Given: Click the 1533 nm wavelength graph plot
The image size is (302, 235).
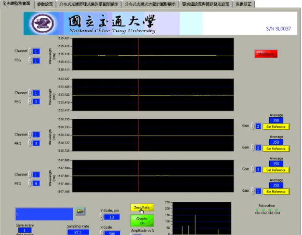Looking at the screenshot, I should (x=153, y=95).
